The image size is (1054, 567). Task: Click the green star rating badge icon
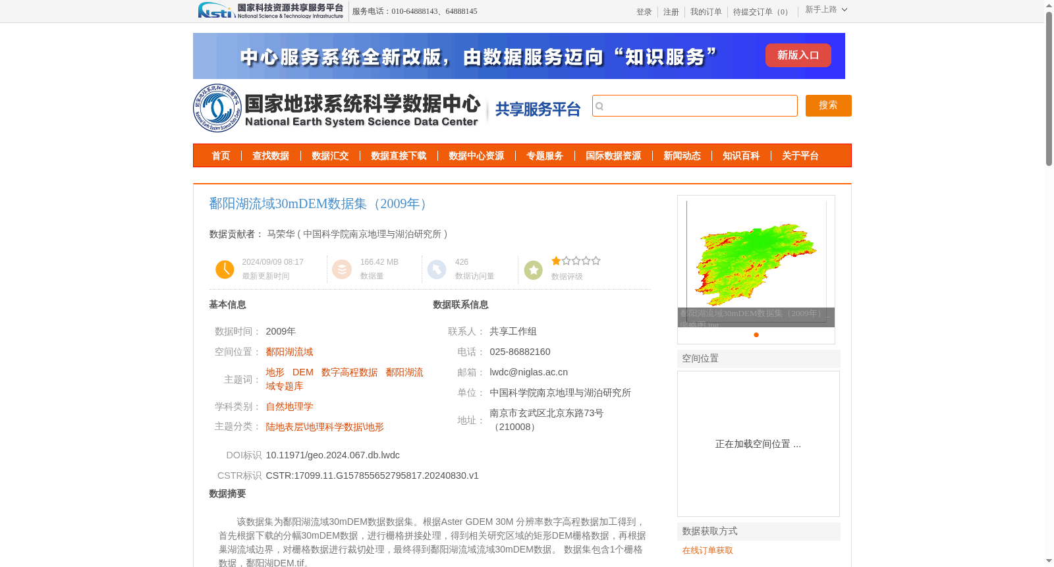coord(534,269)
